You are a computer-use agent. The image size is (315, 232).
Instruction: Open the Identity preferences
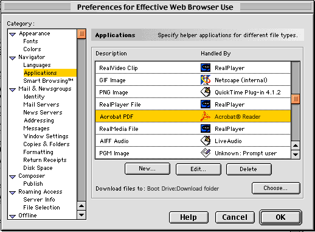click(x=34, y=97)
